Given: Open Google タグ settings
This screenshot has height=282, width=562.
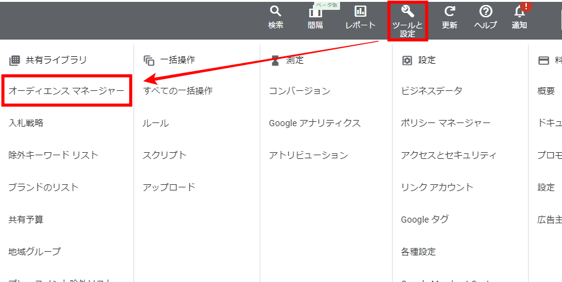Looking at the screenshot, I should (425, 220).
